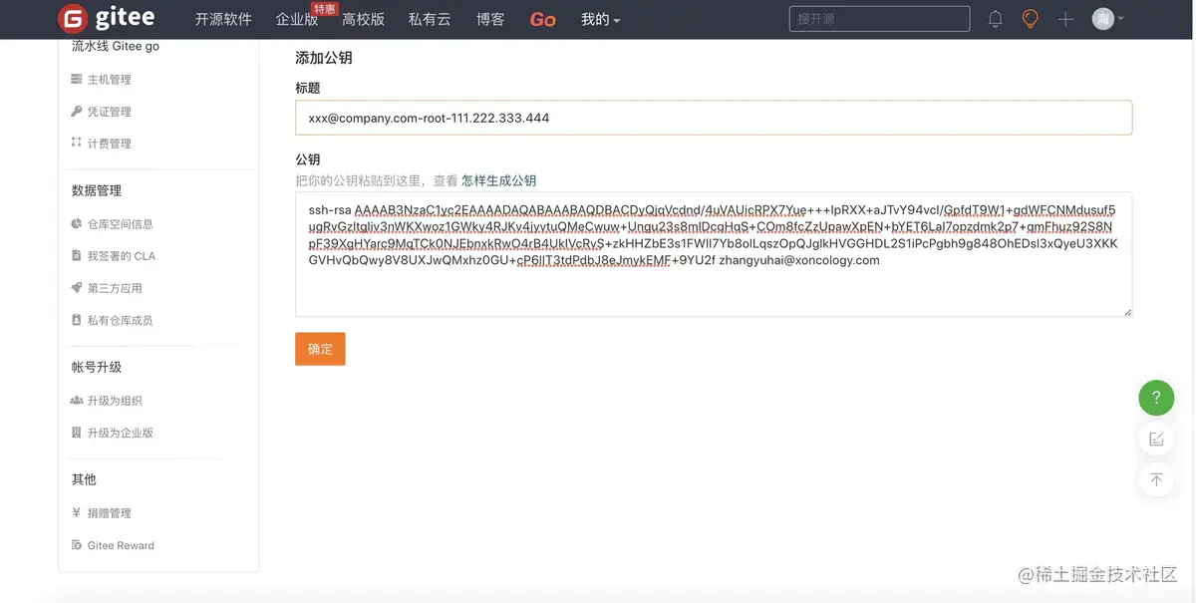Viewport: 1196px width, 603px height.
Task: Open 升级为企业版 in the sidebar
Action: click(121, 433)
